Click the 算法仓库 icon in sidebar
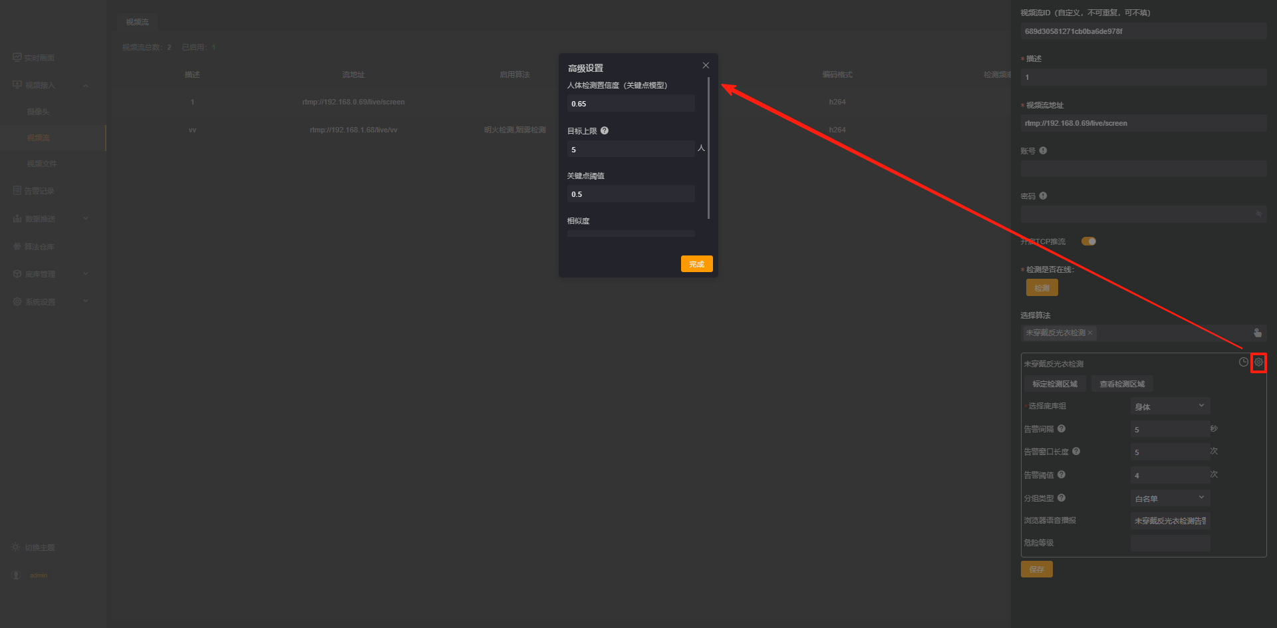The width and height of the screenshot is (1277, 628). point(17,246)
